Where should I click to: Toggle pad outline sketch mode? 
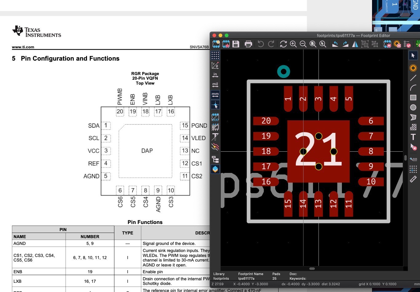coord(215,117)
